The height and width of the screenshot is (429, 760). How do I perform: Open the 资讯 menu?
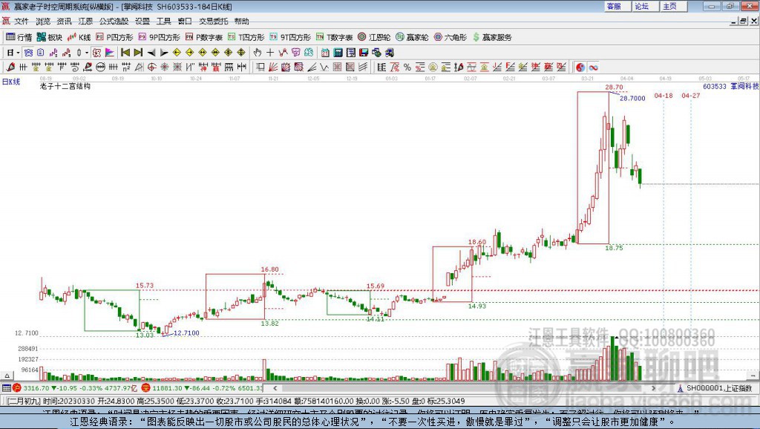64,22
